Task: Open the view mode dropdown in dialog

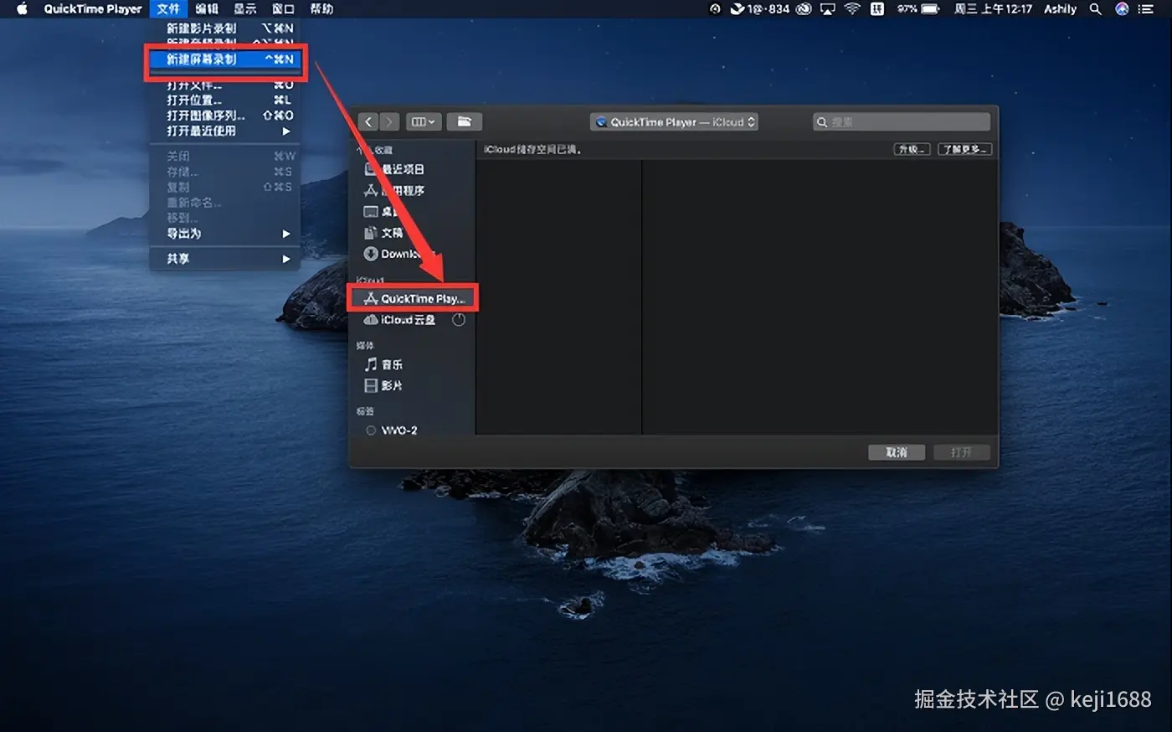Action: click(x=423, y=122)
